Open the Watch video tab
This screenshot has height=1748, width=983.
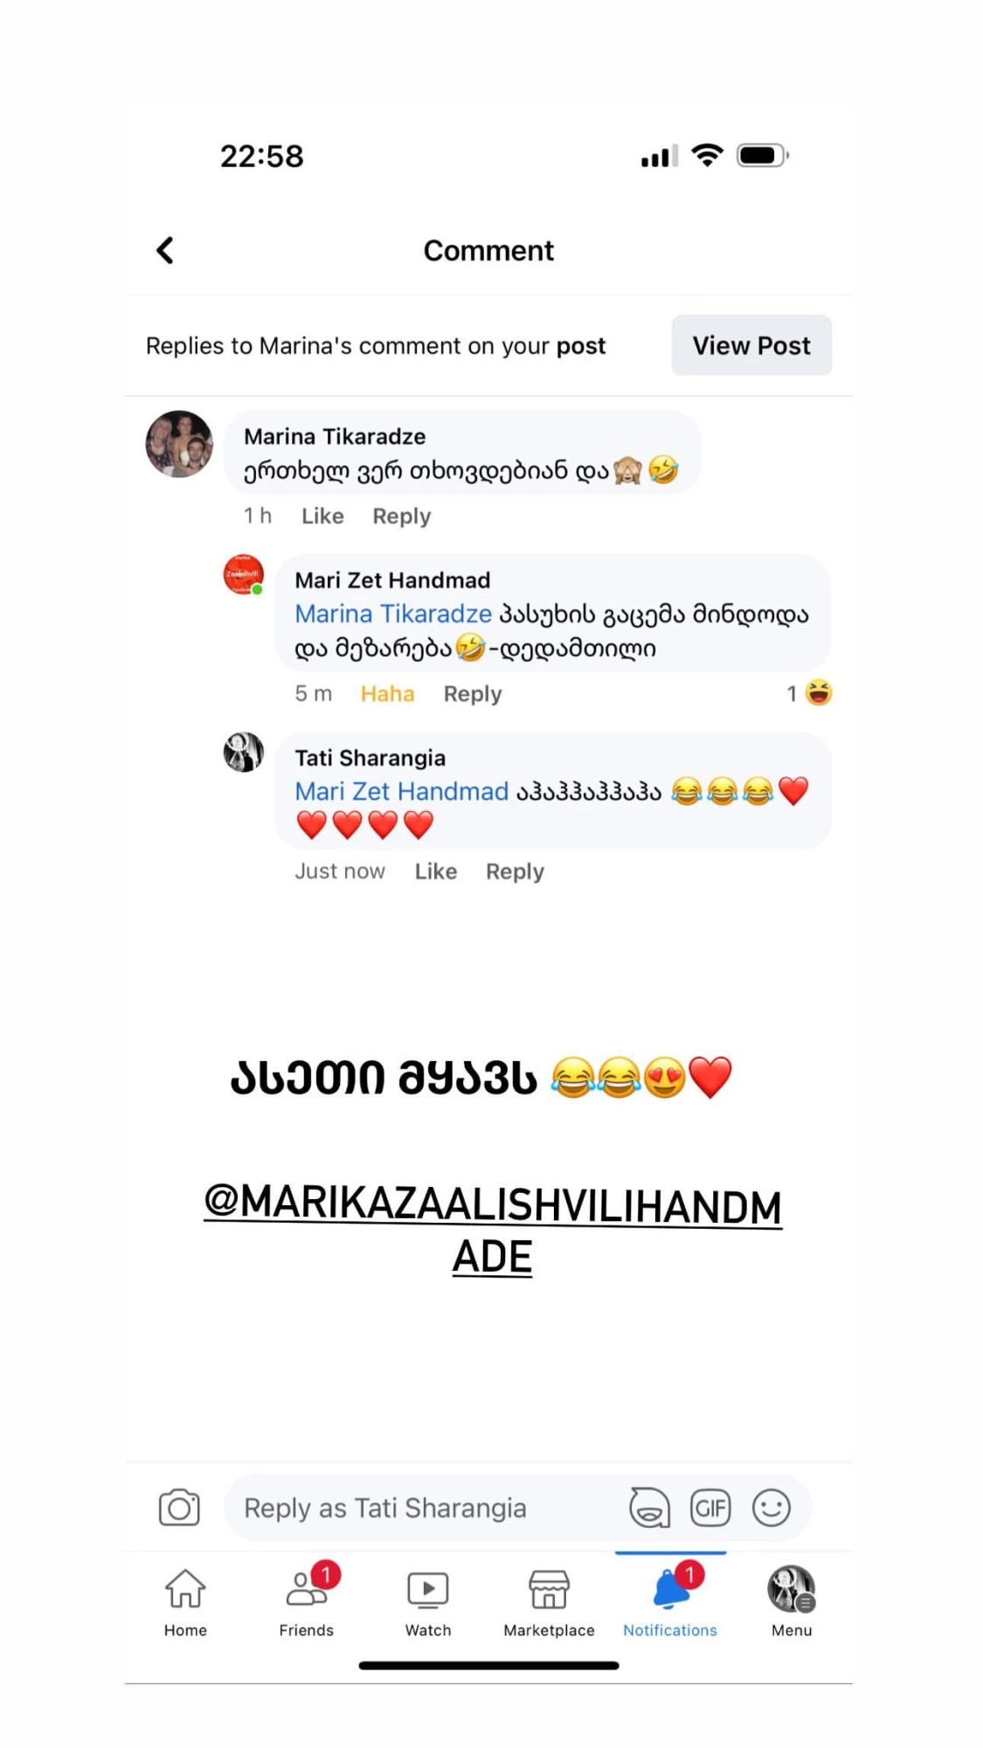click(428, 1603)
